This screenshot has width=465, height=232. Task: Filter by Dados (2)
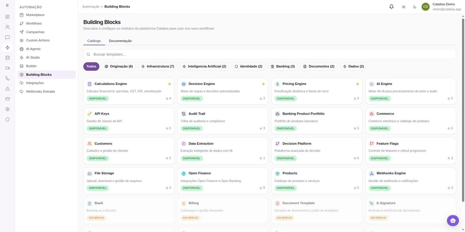353,66
